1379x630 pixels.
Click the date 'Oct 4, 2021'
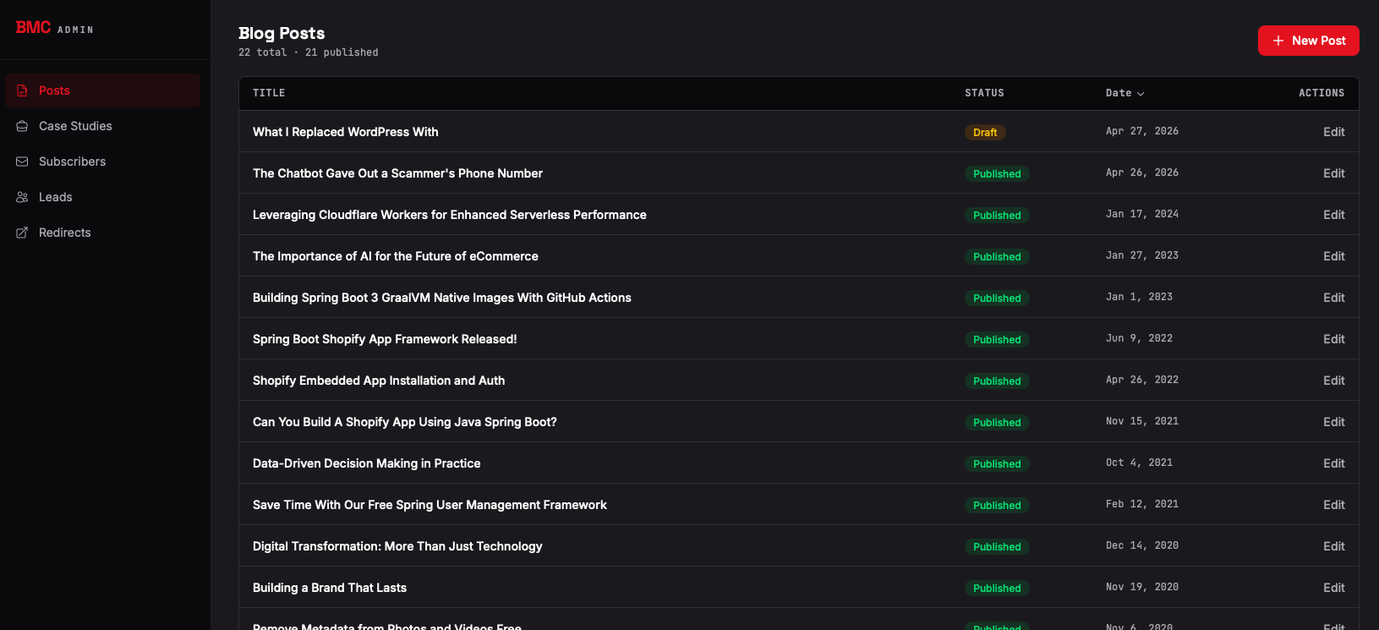1139,463
